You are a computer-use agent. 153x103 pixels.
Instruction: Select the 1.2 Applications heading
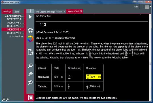coord(14,16)
